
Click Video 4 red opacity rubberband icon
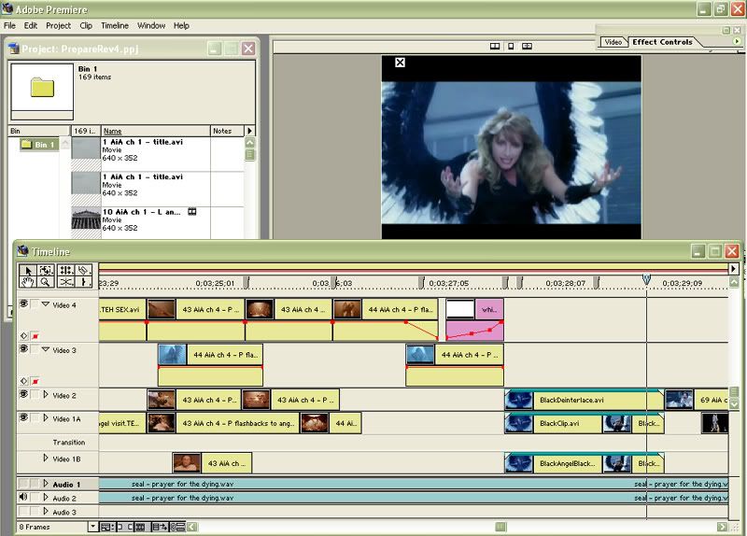pyautogui.click(x=35, y=336)
